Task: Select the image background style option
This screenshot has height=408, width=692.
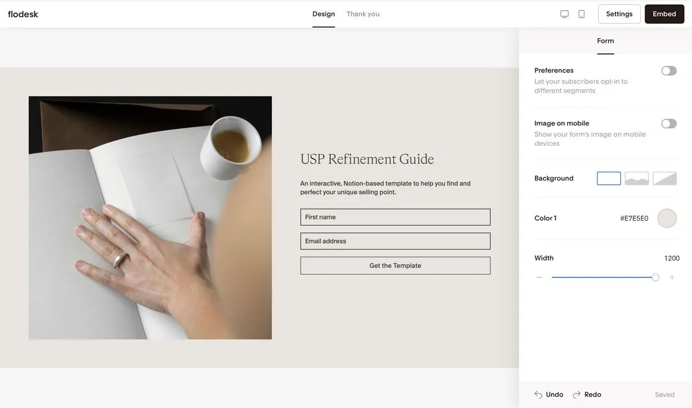Action: point(637,178)
